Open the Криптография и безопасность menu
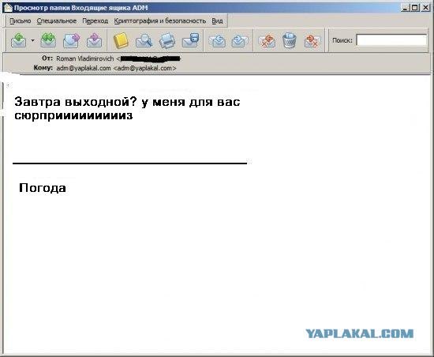 (159, 21)
